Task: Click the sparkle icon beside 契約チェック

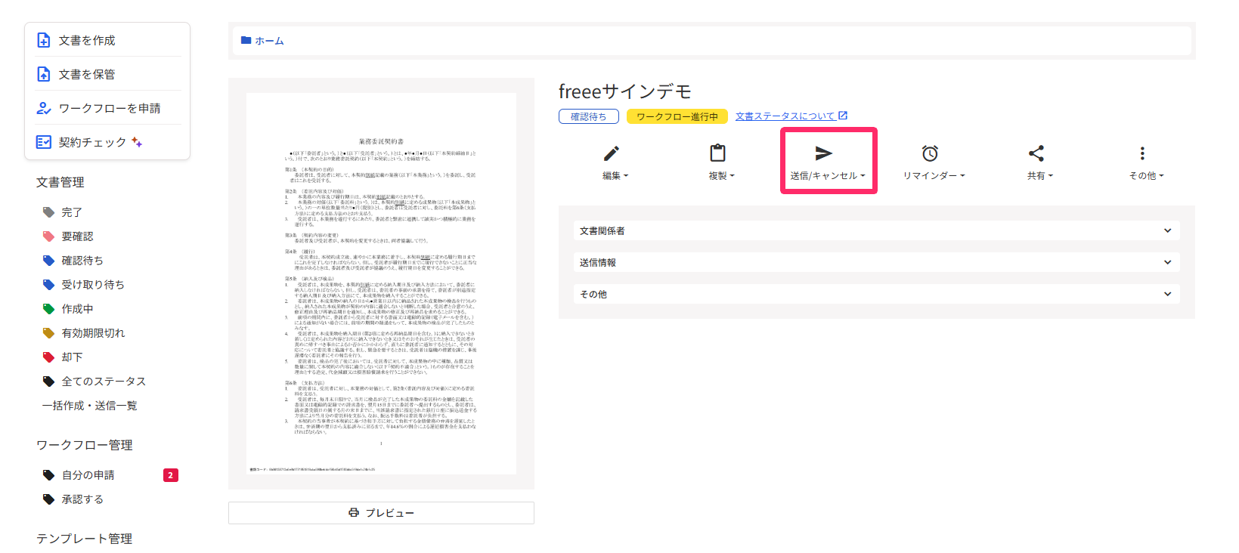Action: 137,141
